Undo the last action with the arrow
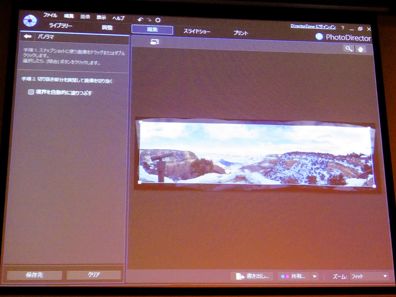The height and width of the screenshot is (297, 396). coord(140,19)
